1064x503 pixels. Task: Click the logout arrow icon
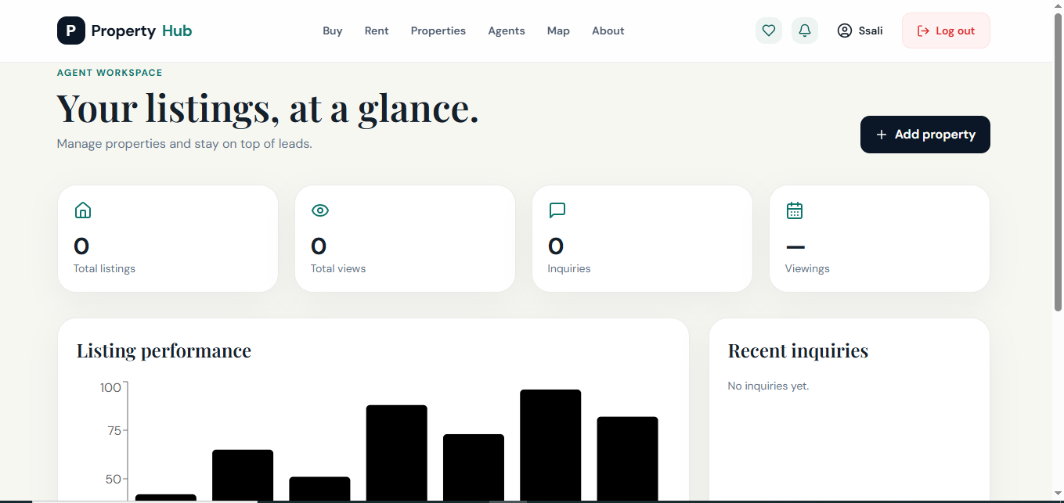[923, 31]
